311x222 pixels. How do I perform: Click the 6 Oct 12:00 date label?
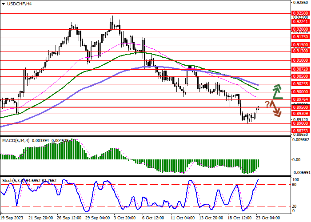point(154,218)
